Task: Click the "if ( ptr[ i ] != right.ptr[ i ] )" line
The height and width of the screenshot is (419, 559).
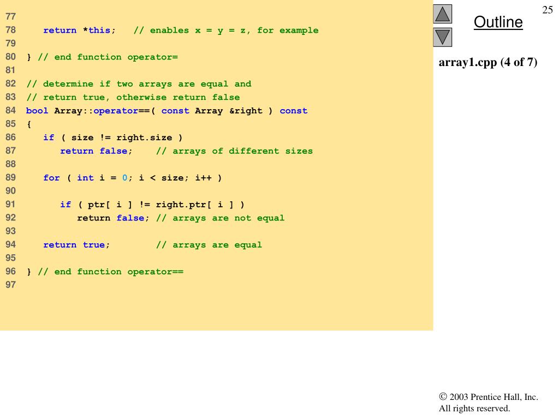Action: [152, 205]
